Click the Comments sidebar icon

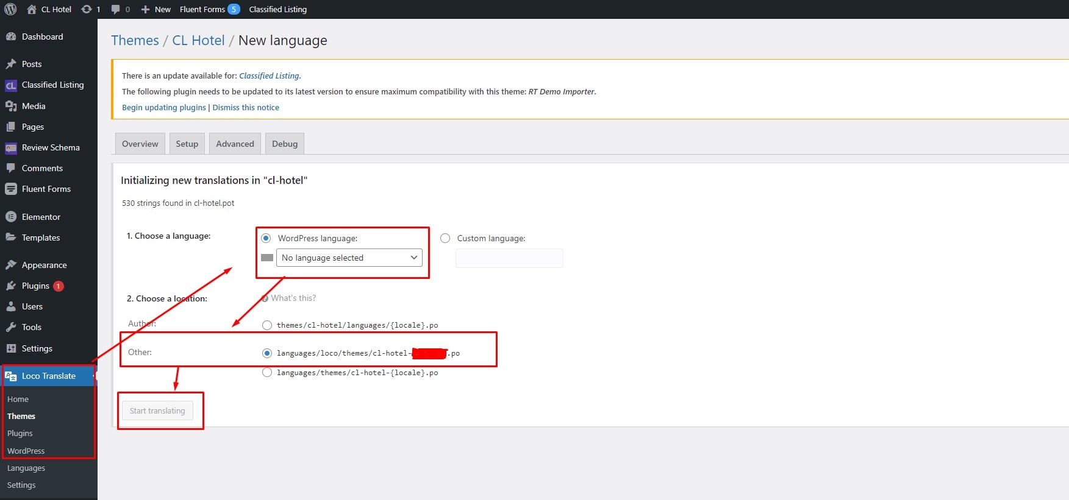11,168
